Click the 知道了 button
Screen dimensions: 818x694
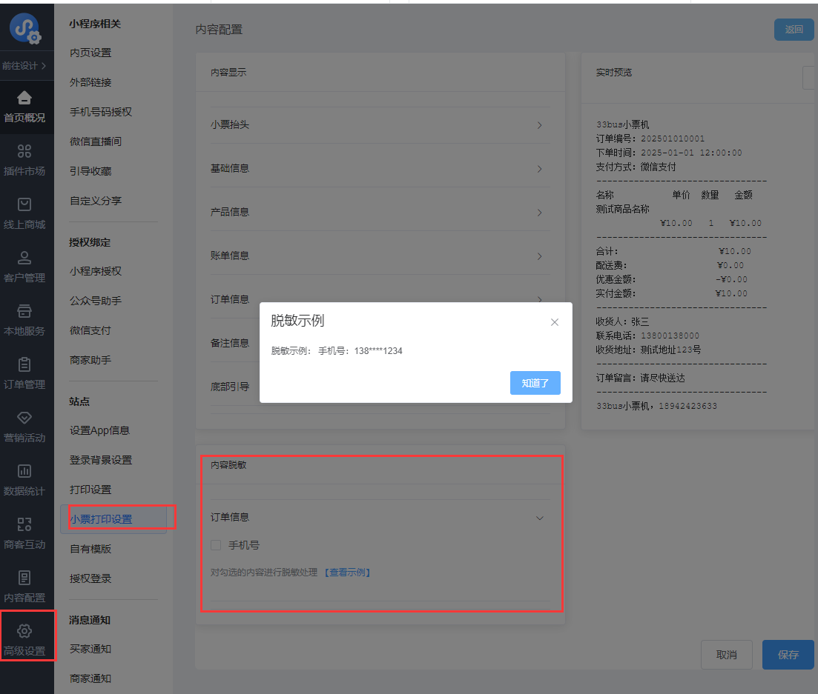click(535, 383)
